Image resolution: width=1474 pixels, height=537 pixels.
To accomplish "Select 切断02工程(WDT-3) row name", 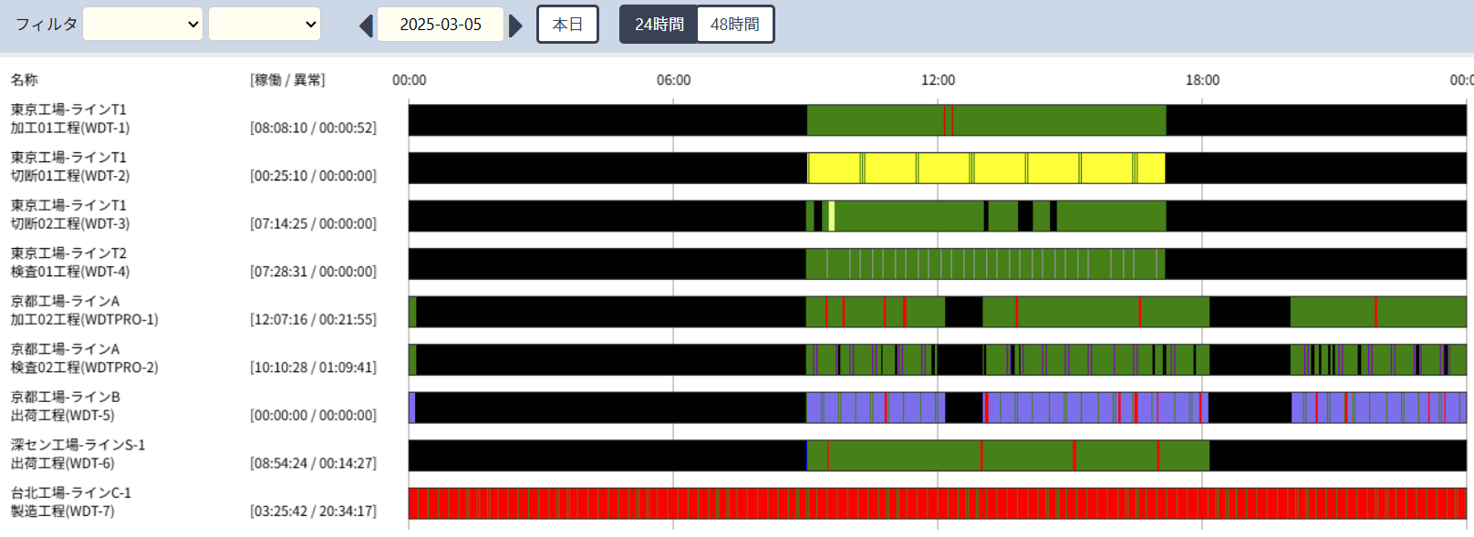I will coord(70,223).
